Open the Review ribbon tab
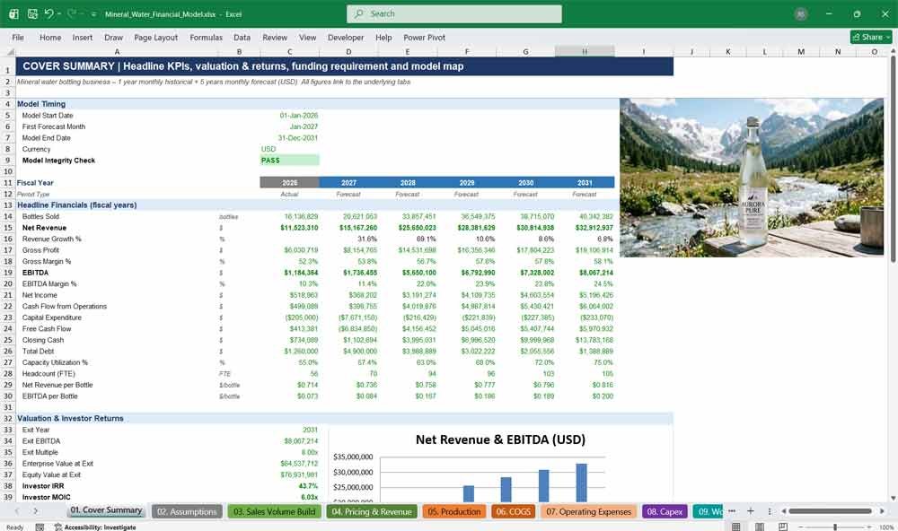Screen dimensions: 898x531 (x=275, y=37)
